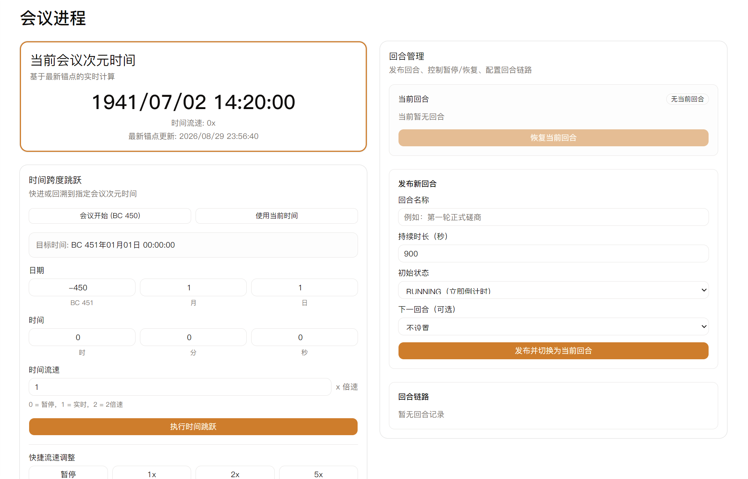Click the 持续时长 input showing 900
The height and width of the screenshot is (479, 748).
point(554,254)
